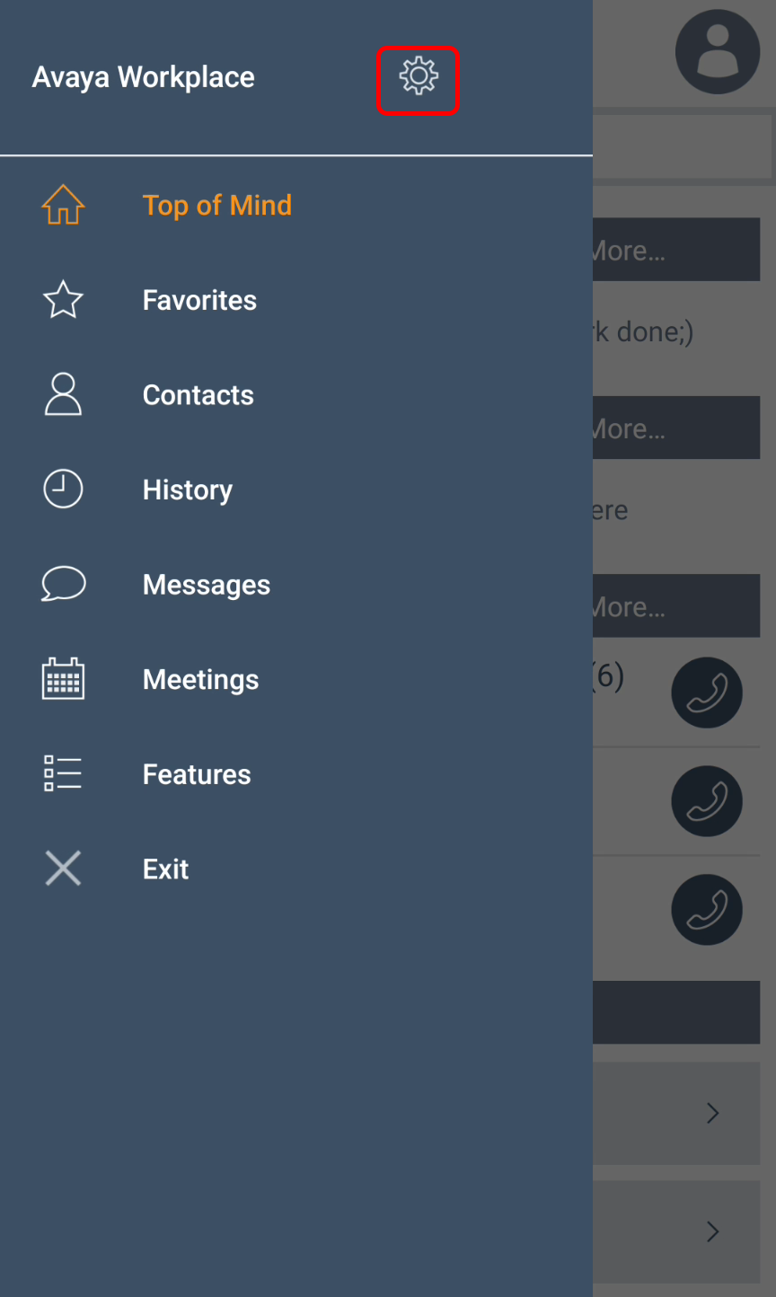Start a call using the top phone button
Screen dimensions: 776x1297
click(x=707, y=693)
